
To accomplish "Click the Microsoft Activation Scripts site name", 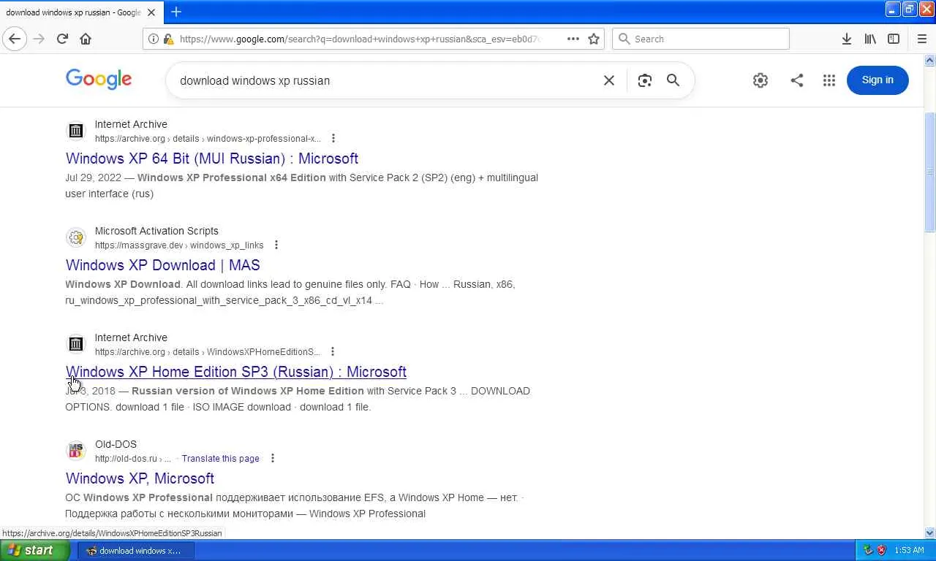I will pos(156,231).
